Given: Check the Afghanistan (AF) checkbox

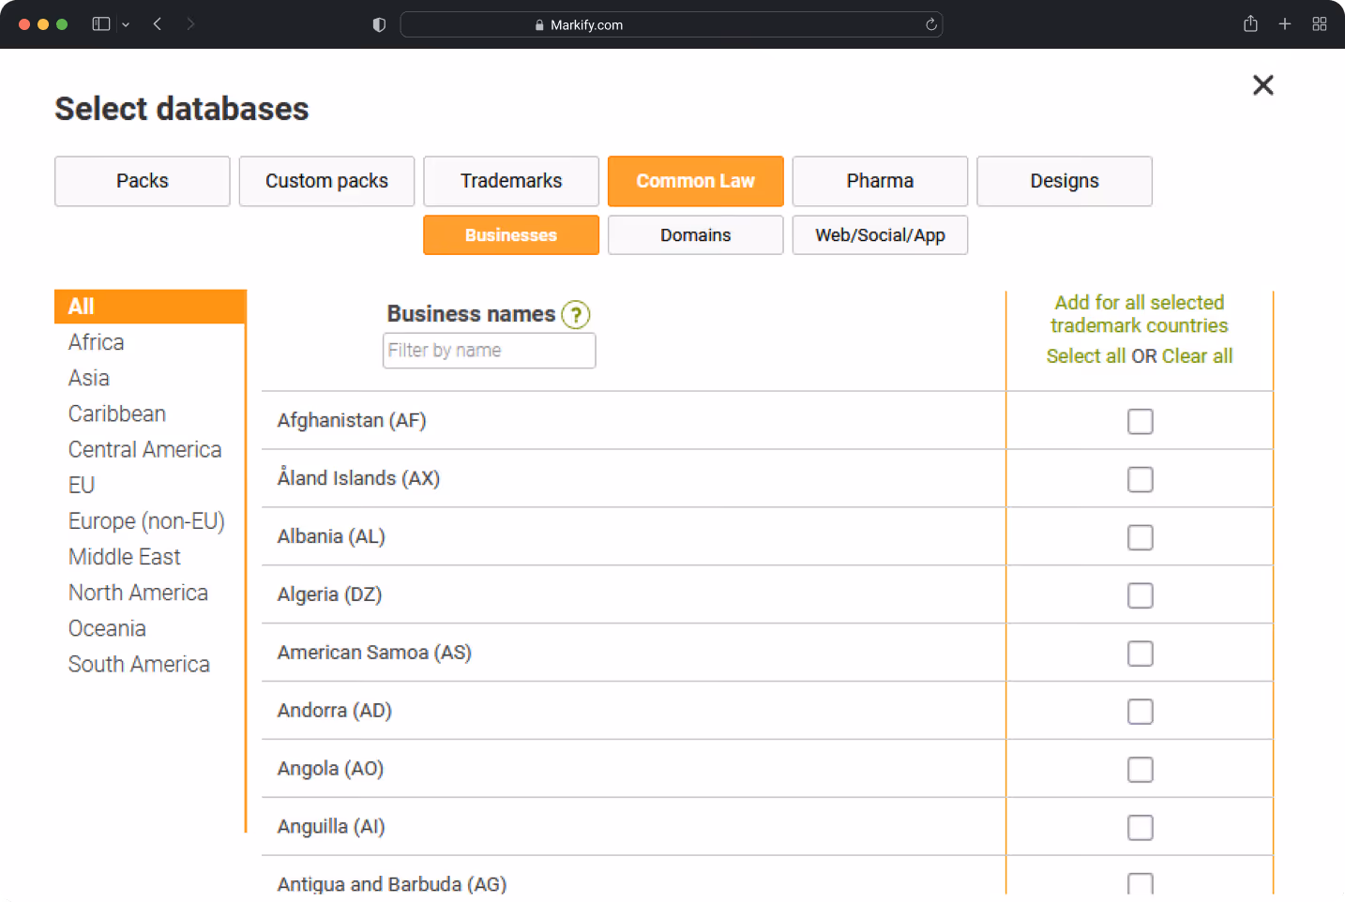Looking at the screenshot, I should coord(1141,422).
